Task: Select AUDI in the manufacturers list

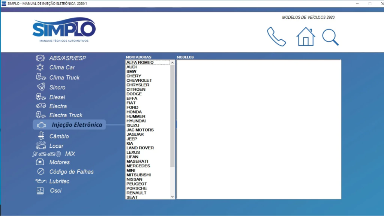Action: point(148,67)
